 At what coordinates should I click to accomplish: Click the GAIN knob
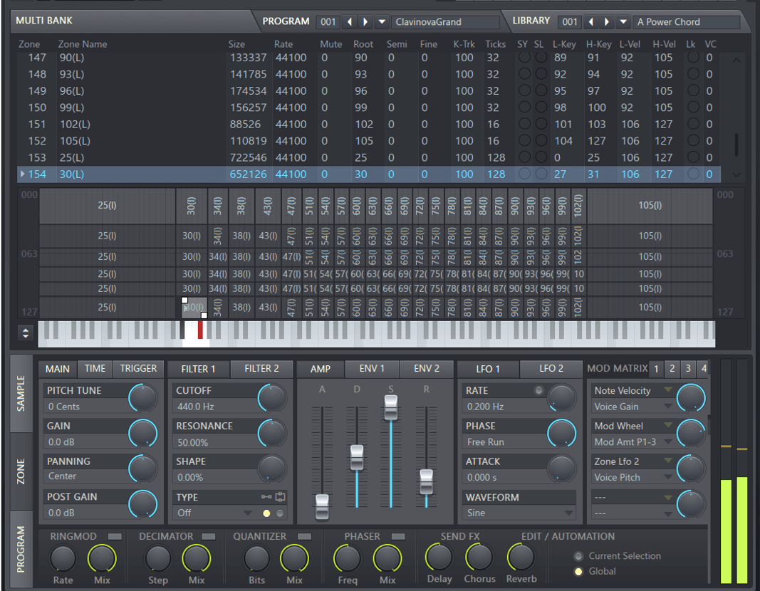point(143,434)
